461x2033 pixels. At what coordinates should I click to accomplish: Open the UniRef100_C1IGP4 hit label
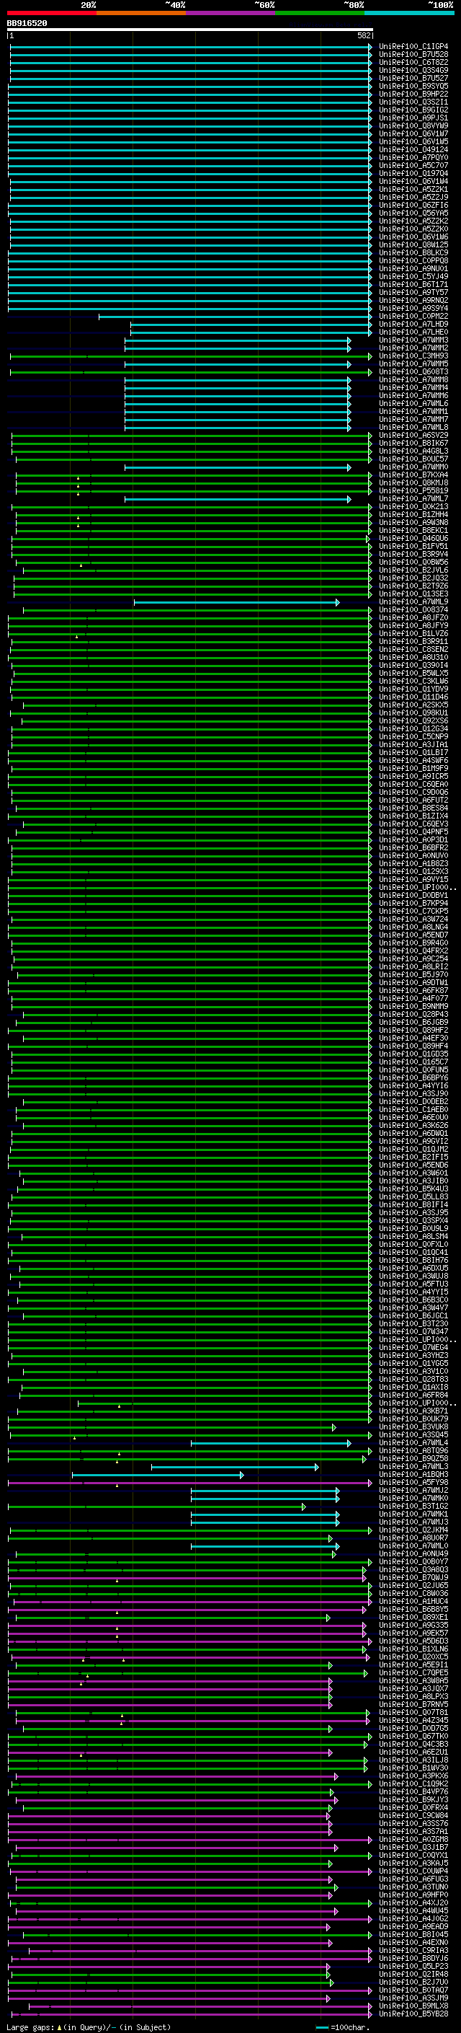click(x=413, y=47)
